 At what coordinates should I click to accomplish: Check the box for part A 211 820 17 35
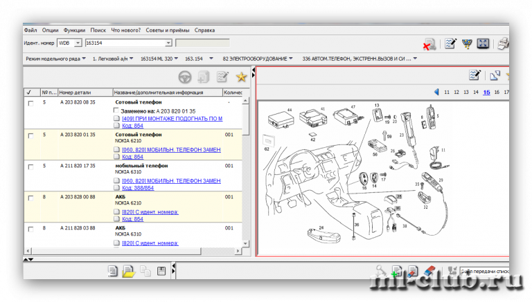click(30, 166)
